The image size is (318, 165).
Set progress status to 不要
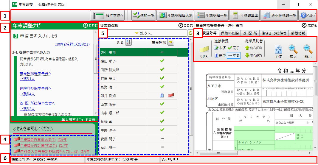click(x=234, y=55)
